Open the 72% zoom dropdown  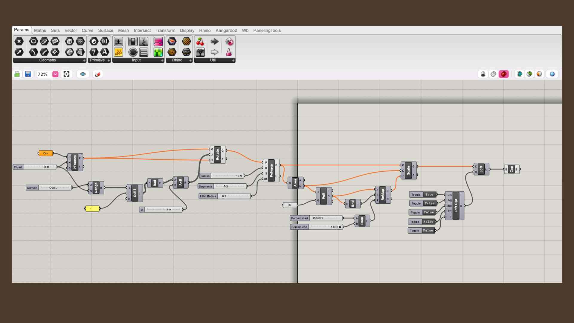pyautogui.click(x=55, y=74)
